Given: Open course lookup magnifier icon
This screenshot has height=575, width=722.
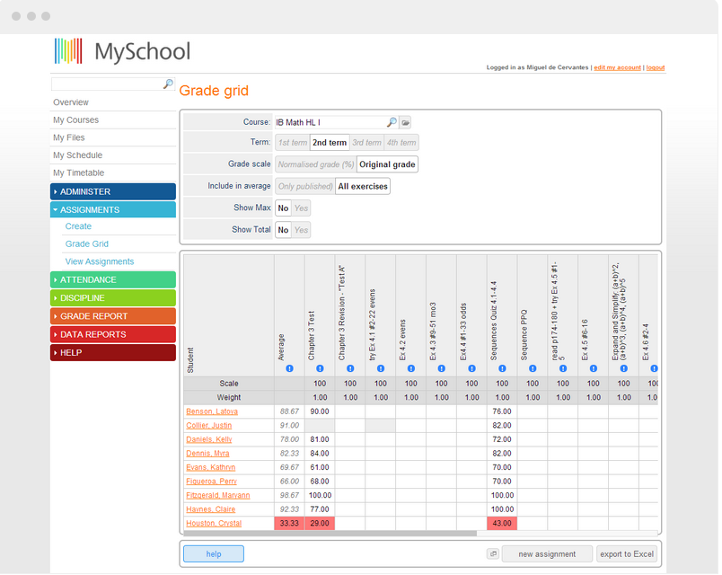Looking at the screenshot, I should click(392, 122).
